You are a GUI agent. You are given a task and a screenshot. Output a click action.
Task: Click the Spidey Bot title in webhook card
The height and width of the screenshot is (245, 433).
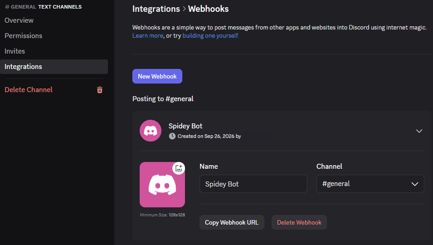pyautogui.click(x=185, y=126)
